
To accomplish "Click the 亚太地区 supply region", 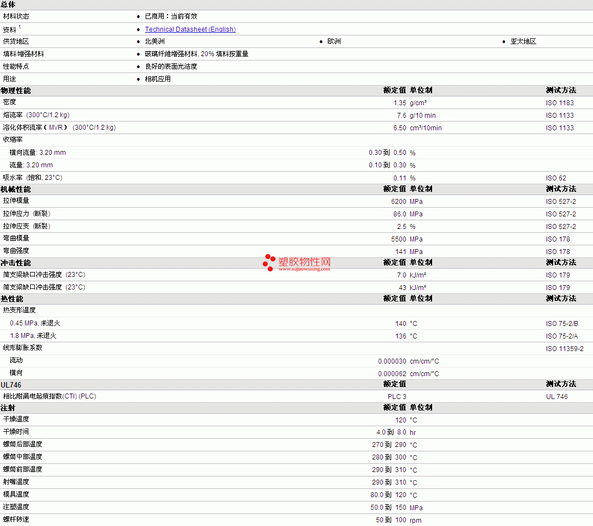I will click(523, 41).
